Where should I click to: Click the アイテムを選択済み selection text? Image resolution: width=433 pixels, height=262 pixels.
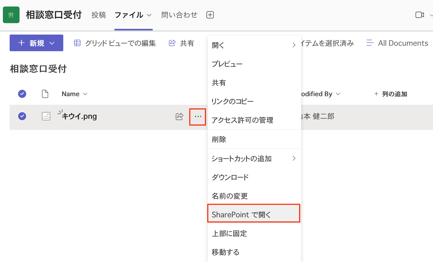tap(328, 43)
